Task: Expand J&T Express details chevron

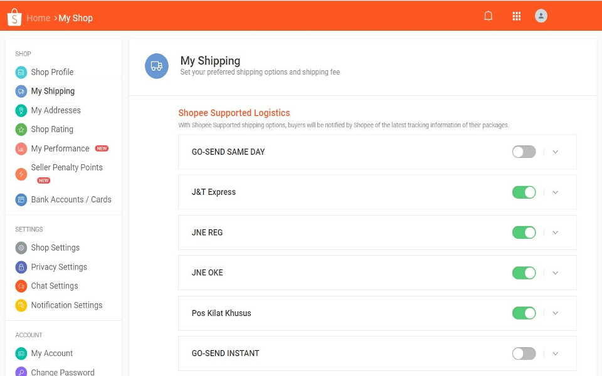Action: coord(555,192)
